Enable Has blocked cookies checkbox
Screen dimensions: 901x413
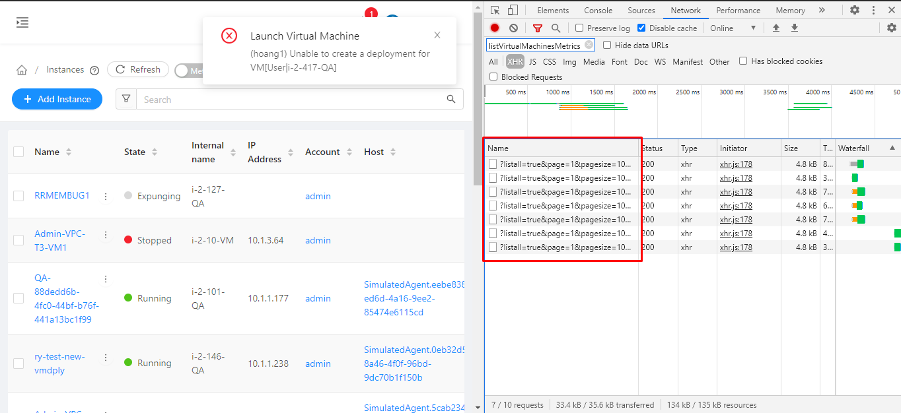coord(743,61)
